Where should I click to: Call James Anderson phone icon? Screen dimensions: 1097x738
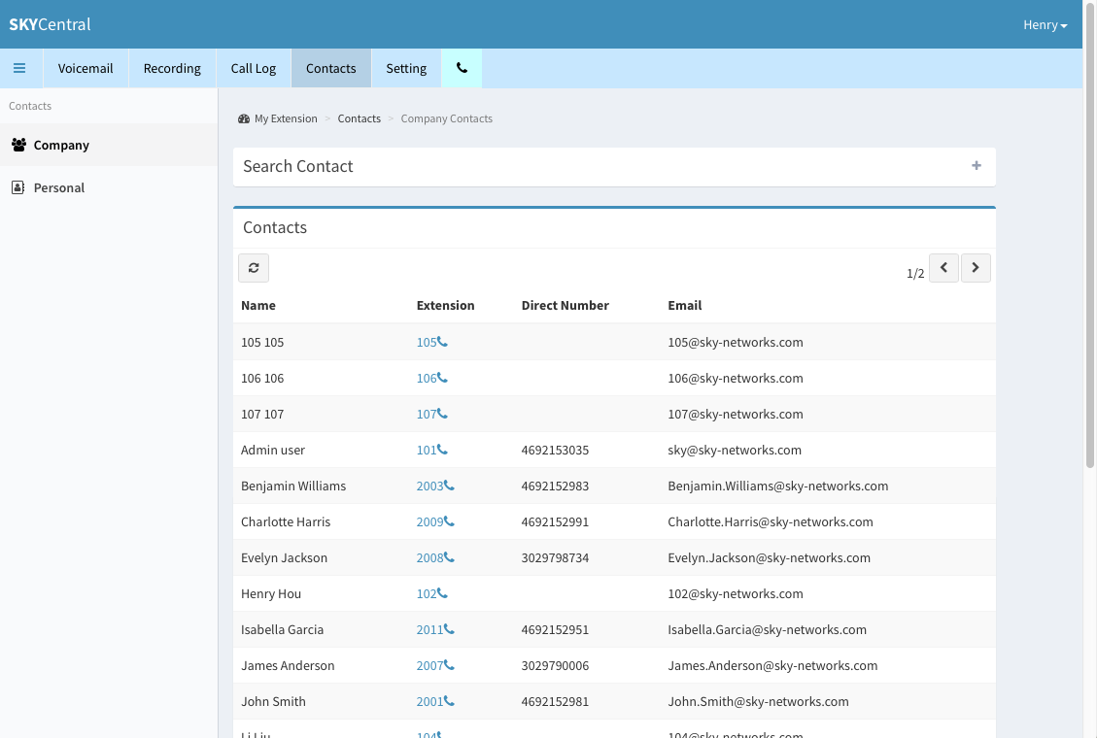(449, 665)
